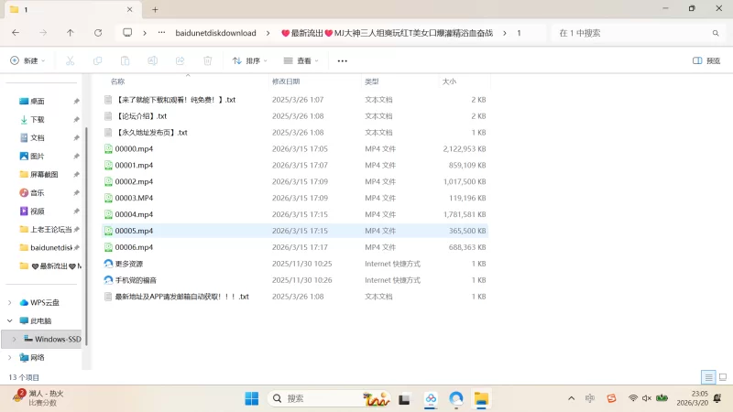
Task: Click the Copy icon in toolbar
Action: click(97, 60)
